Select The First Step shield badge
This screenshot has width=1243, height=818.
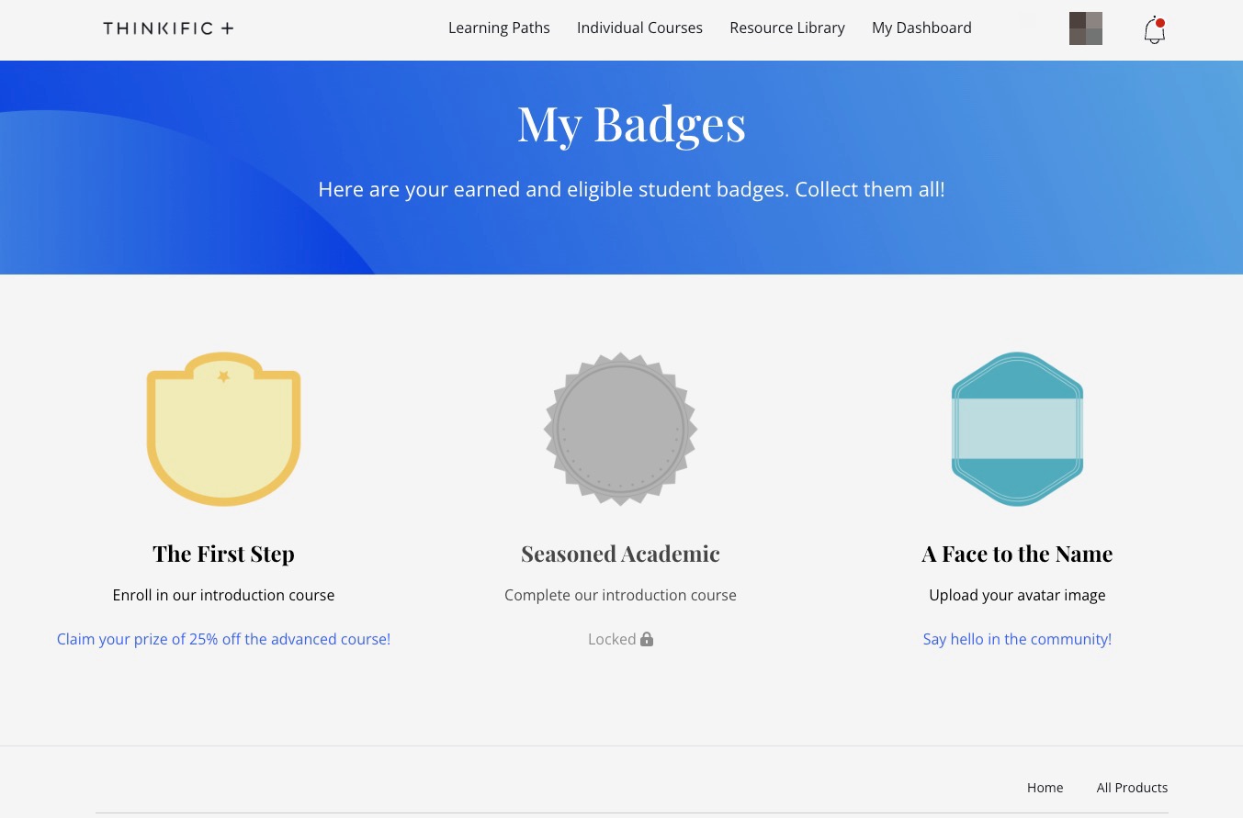point(223,429)
